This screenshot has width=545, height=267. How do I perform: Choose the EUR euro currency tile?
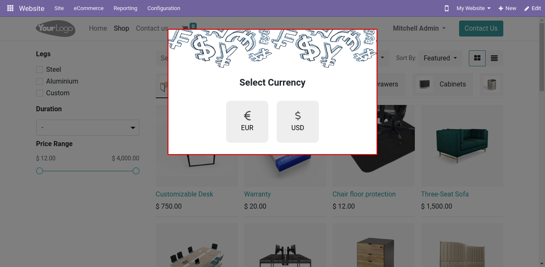[x=247, y=122]
